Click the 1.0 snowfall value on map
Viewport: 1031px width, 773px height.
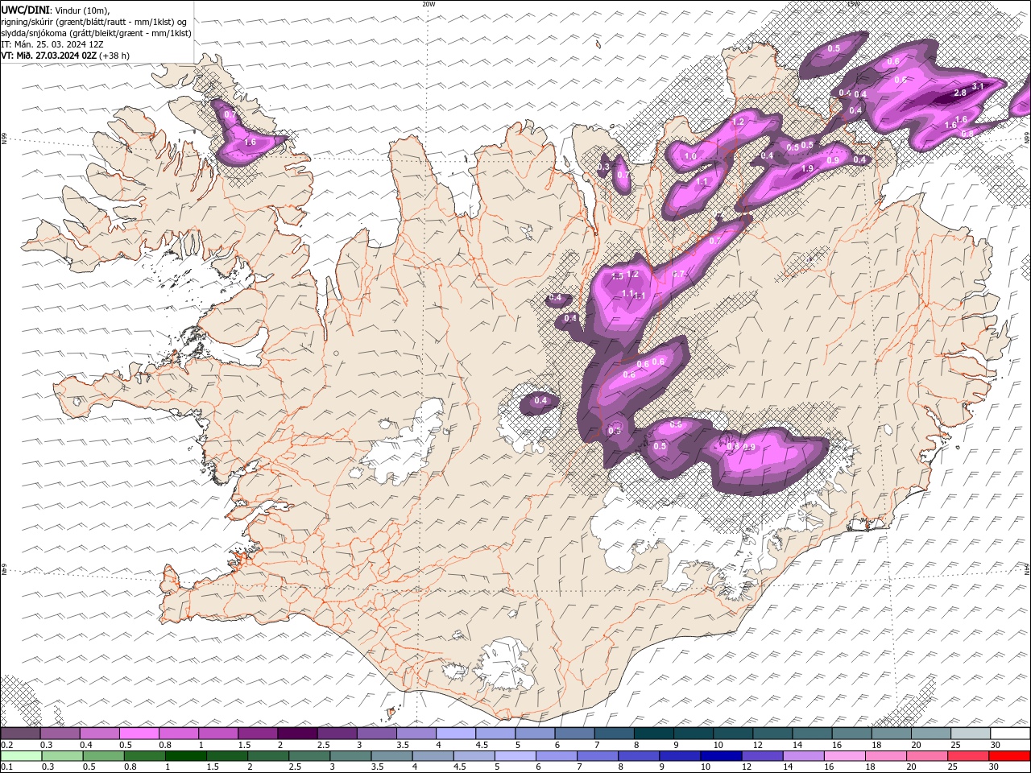690,157
